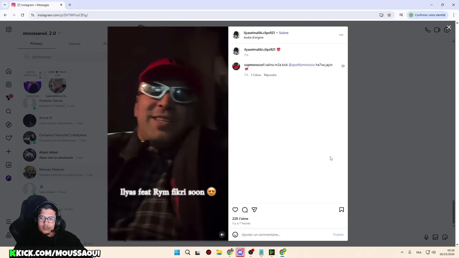This screenshot has height=258, width=459.
Task: Select the Instagram Messages browser tab
Action: (37, 5)
